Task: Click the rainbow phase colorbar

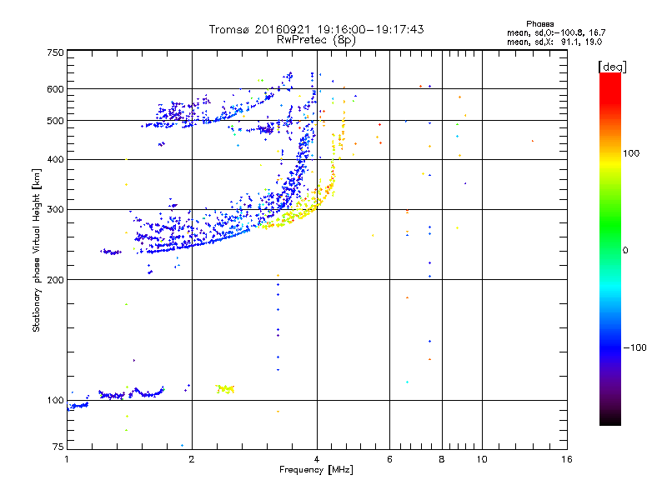Action: [x=610, y=249]
